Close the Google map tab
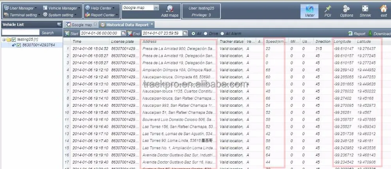The image size is (391, 169). pyautogui.click(x=95, y=24)
